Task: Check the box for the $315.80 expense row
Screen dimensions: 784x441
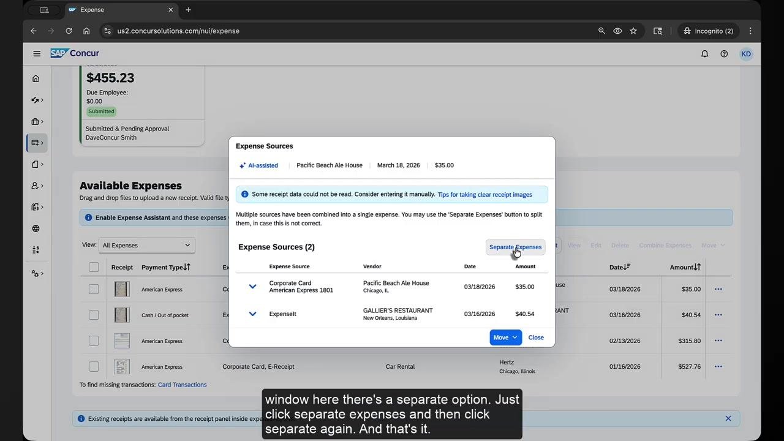Action: 94,341
